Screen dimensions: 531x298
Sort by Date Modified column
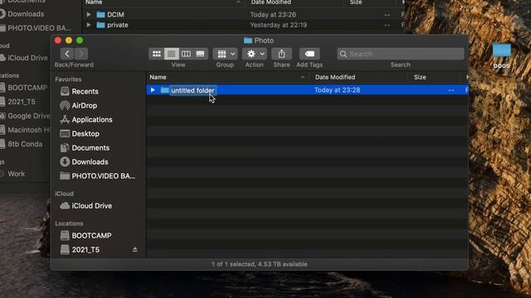[x=335, y=77]
